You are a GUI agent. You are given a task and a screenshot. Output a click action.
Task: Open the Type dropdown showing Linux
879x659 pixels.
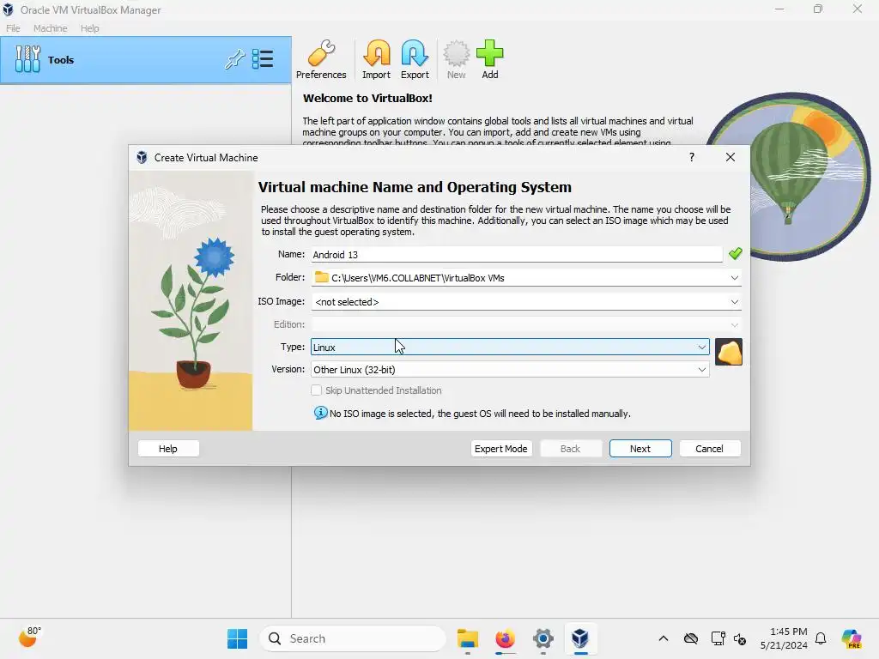point(510,347)
